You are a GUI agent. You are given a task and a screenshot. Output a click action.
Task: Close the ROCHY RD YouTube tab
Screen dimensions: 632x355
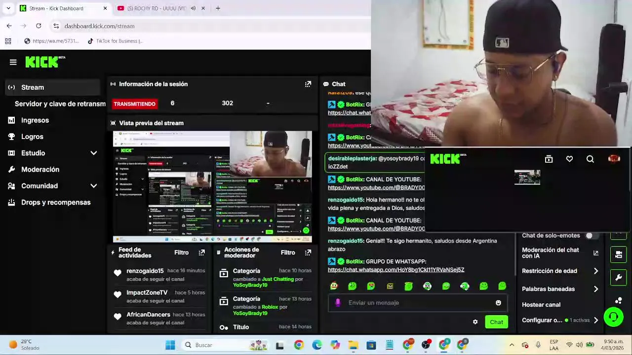[x=203, y=8]
